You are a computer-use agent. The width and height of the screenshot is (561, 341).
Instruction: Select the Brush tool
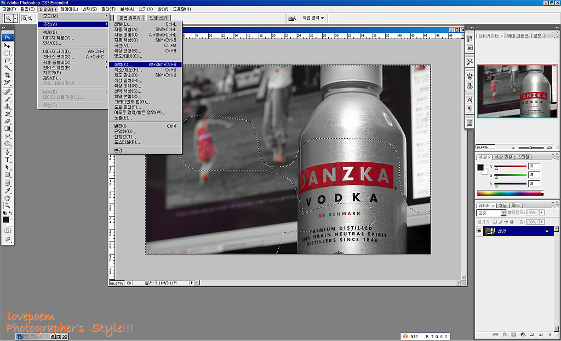tap(7, 99)
